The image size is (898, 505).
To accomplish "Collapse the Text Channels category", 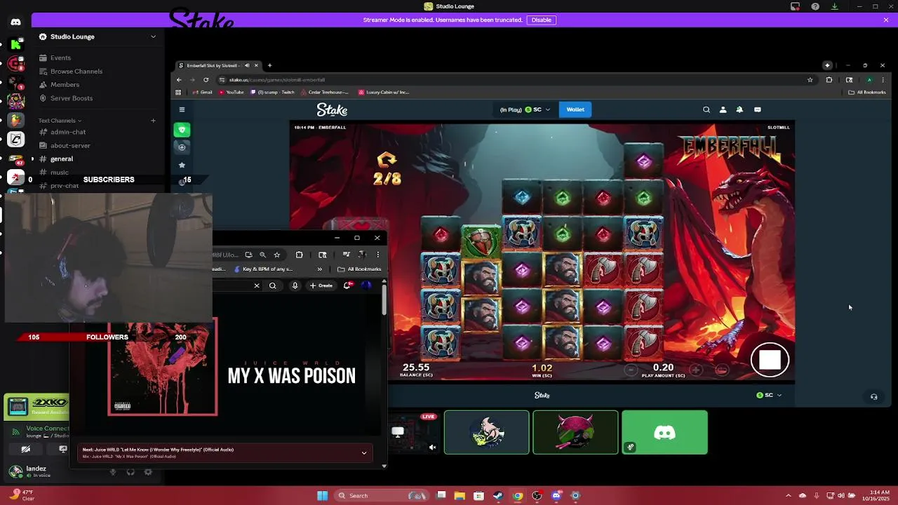I will pos(60,121).
